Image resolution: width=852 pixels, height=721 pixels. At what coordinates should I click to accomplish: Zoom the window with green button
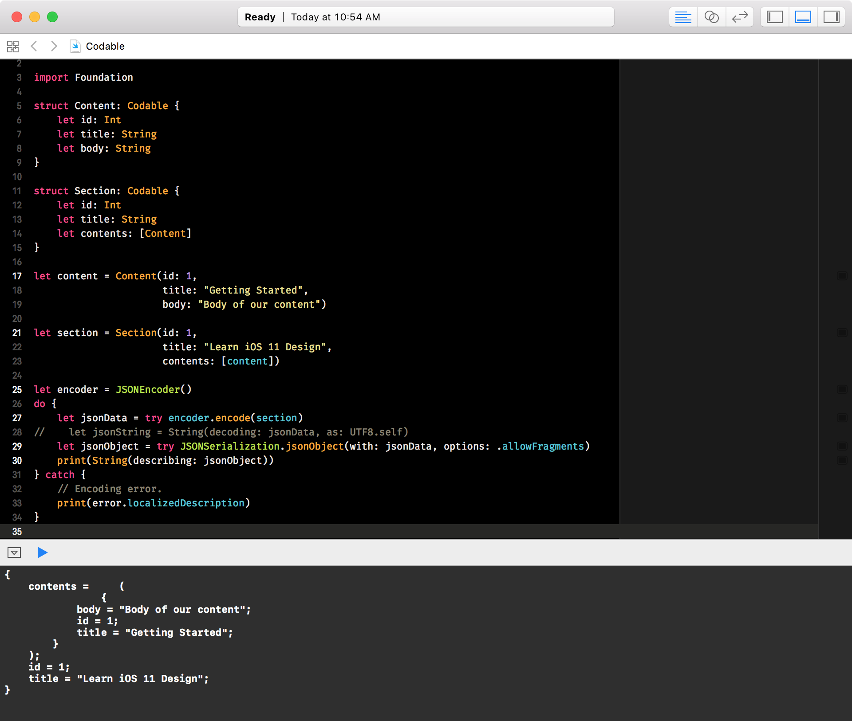tap(52, 17)
